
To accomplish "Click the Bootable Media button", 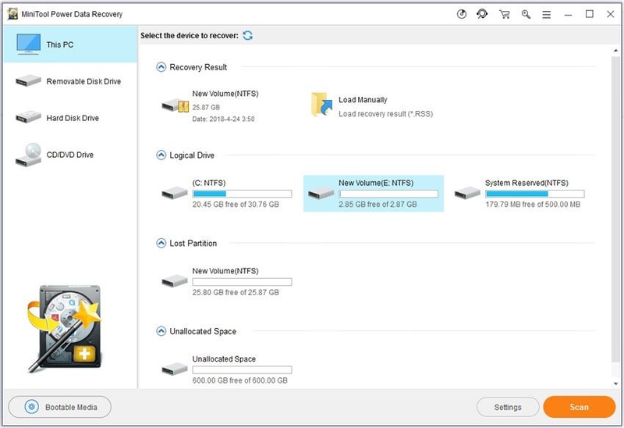I will click(60, 407).
